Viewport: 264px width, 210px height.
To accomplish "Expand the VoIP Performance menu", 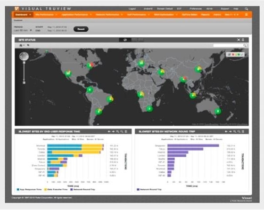I will point(138,15).
